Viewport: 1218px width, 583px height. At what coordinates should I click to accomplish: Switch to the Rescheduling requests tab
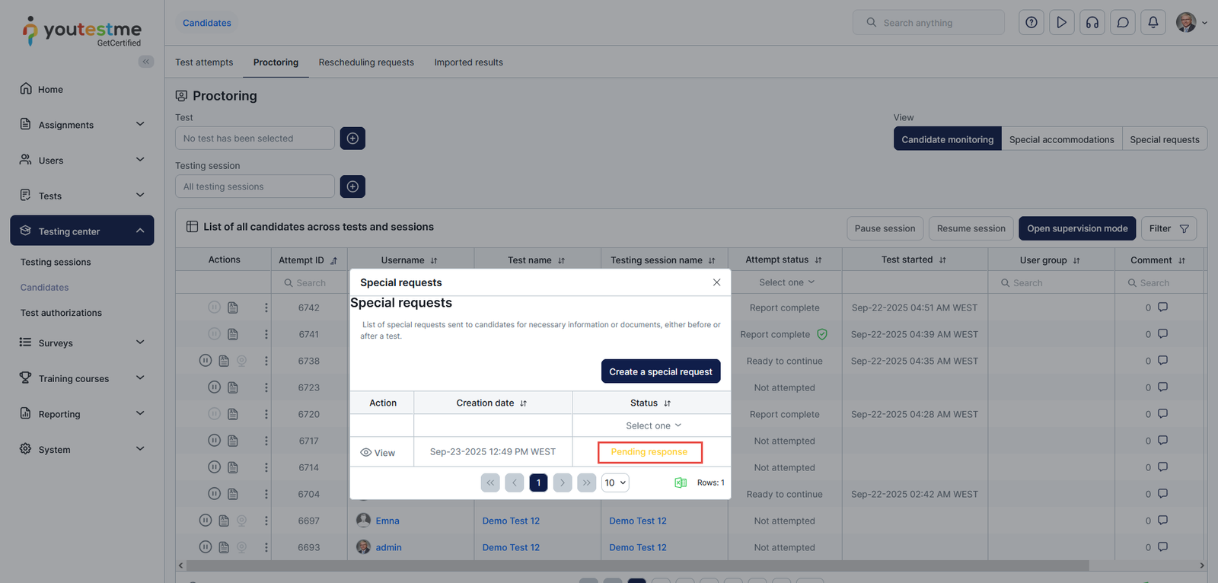tap(366, 62)
